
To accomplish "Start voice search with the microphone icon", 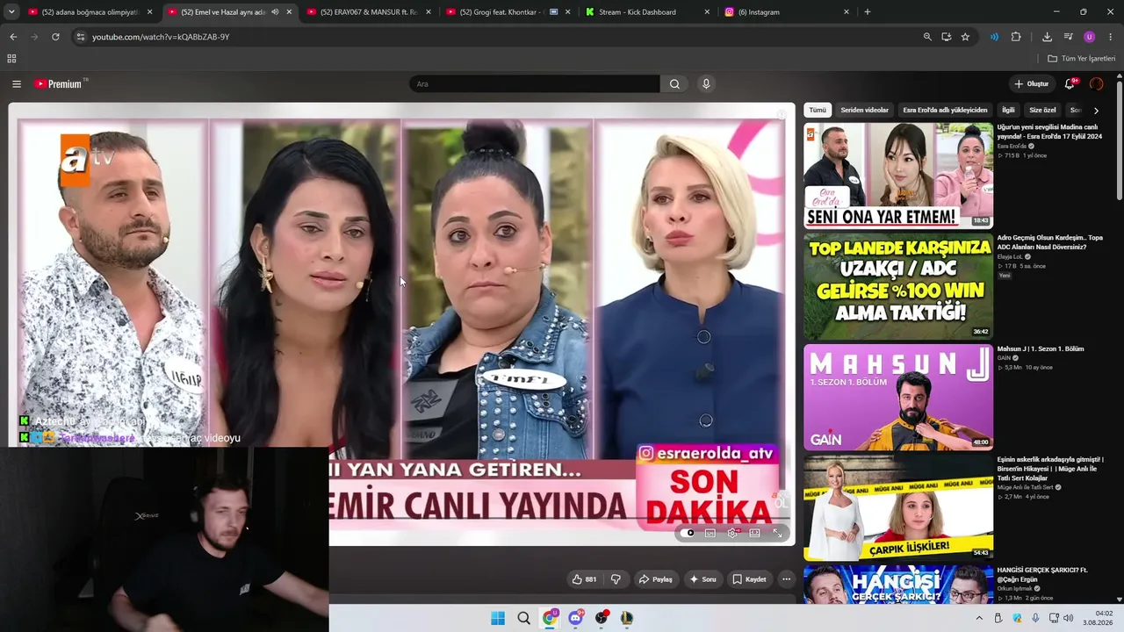I will coord(706,84).
